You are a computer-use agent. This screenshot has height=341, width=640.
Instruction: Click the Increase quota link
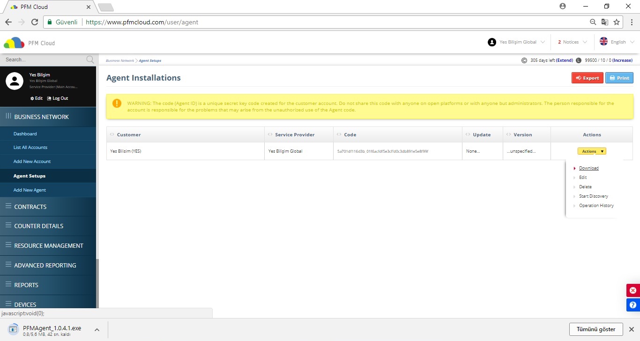coord(622,60)
